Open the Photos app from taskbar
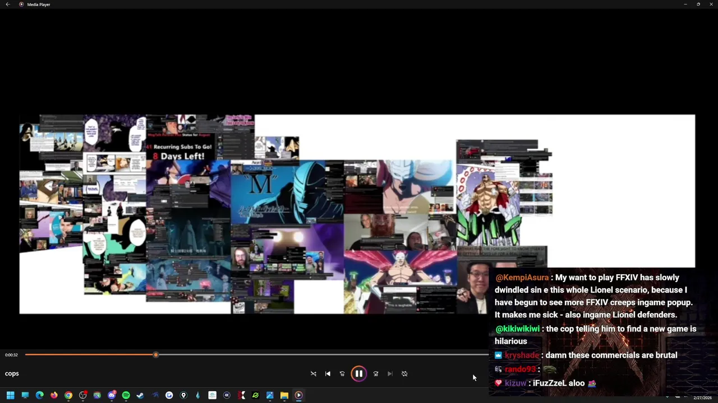This screenshot has width=718, height=403. coord(270,395)
